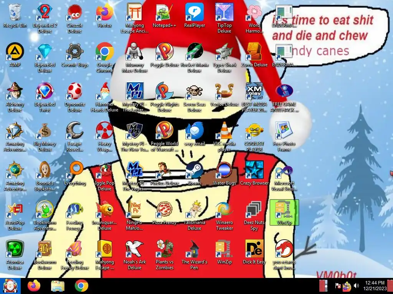Open the Water Bugs shortcut
The image size is (393, 294).
click(224, 173)
